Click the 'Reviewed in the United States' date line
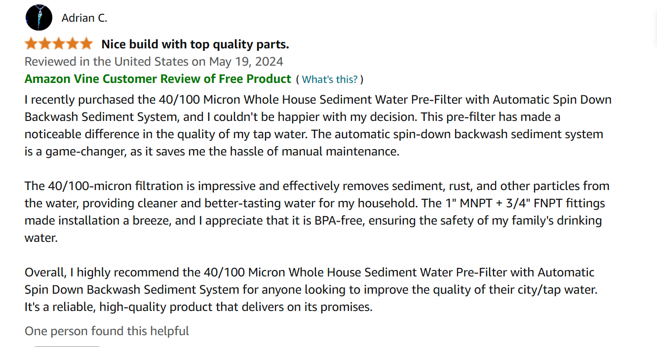The height and width of the screenshot is (347, 657). coord(154,62)
